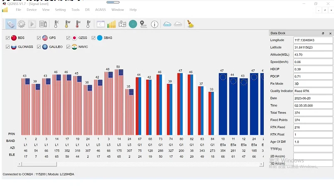This screenshot has height=188, width=334.
Task: Toggle the GLONASS constellation checkbox
Action: pos(8,47)
